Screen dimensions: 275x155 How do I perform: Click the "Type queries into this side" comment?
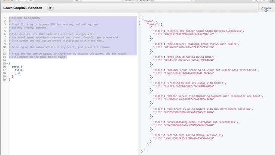click(52, 34)
